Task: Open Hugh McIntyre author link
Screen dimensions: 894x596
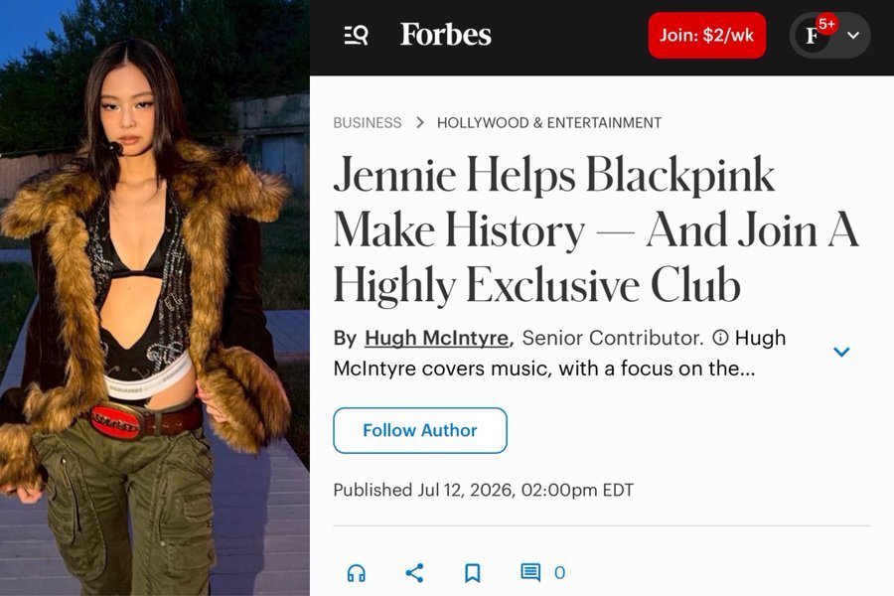Action: (x=436, y=338)
